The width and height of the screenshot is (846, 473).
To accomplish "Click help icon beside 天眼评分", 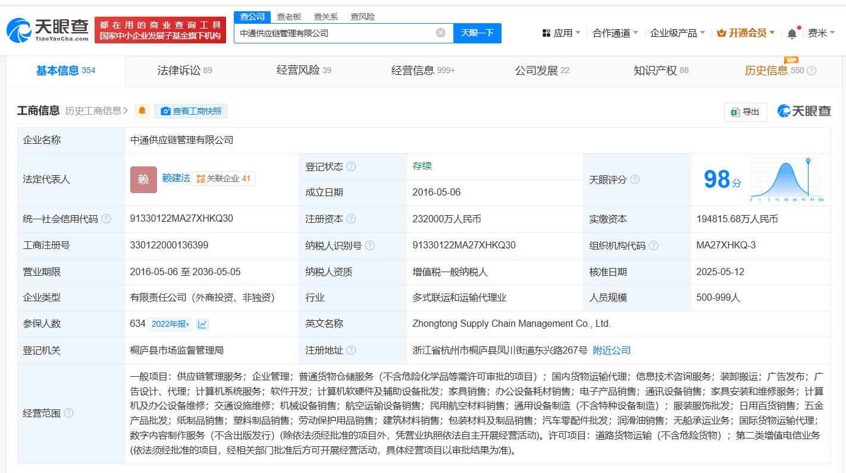I will coord(635,179).
